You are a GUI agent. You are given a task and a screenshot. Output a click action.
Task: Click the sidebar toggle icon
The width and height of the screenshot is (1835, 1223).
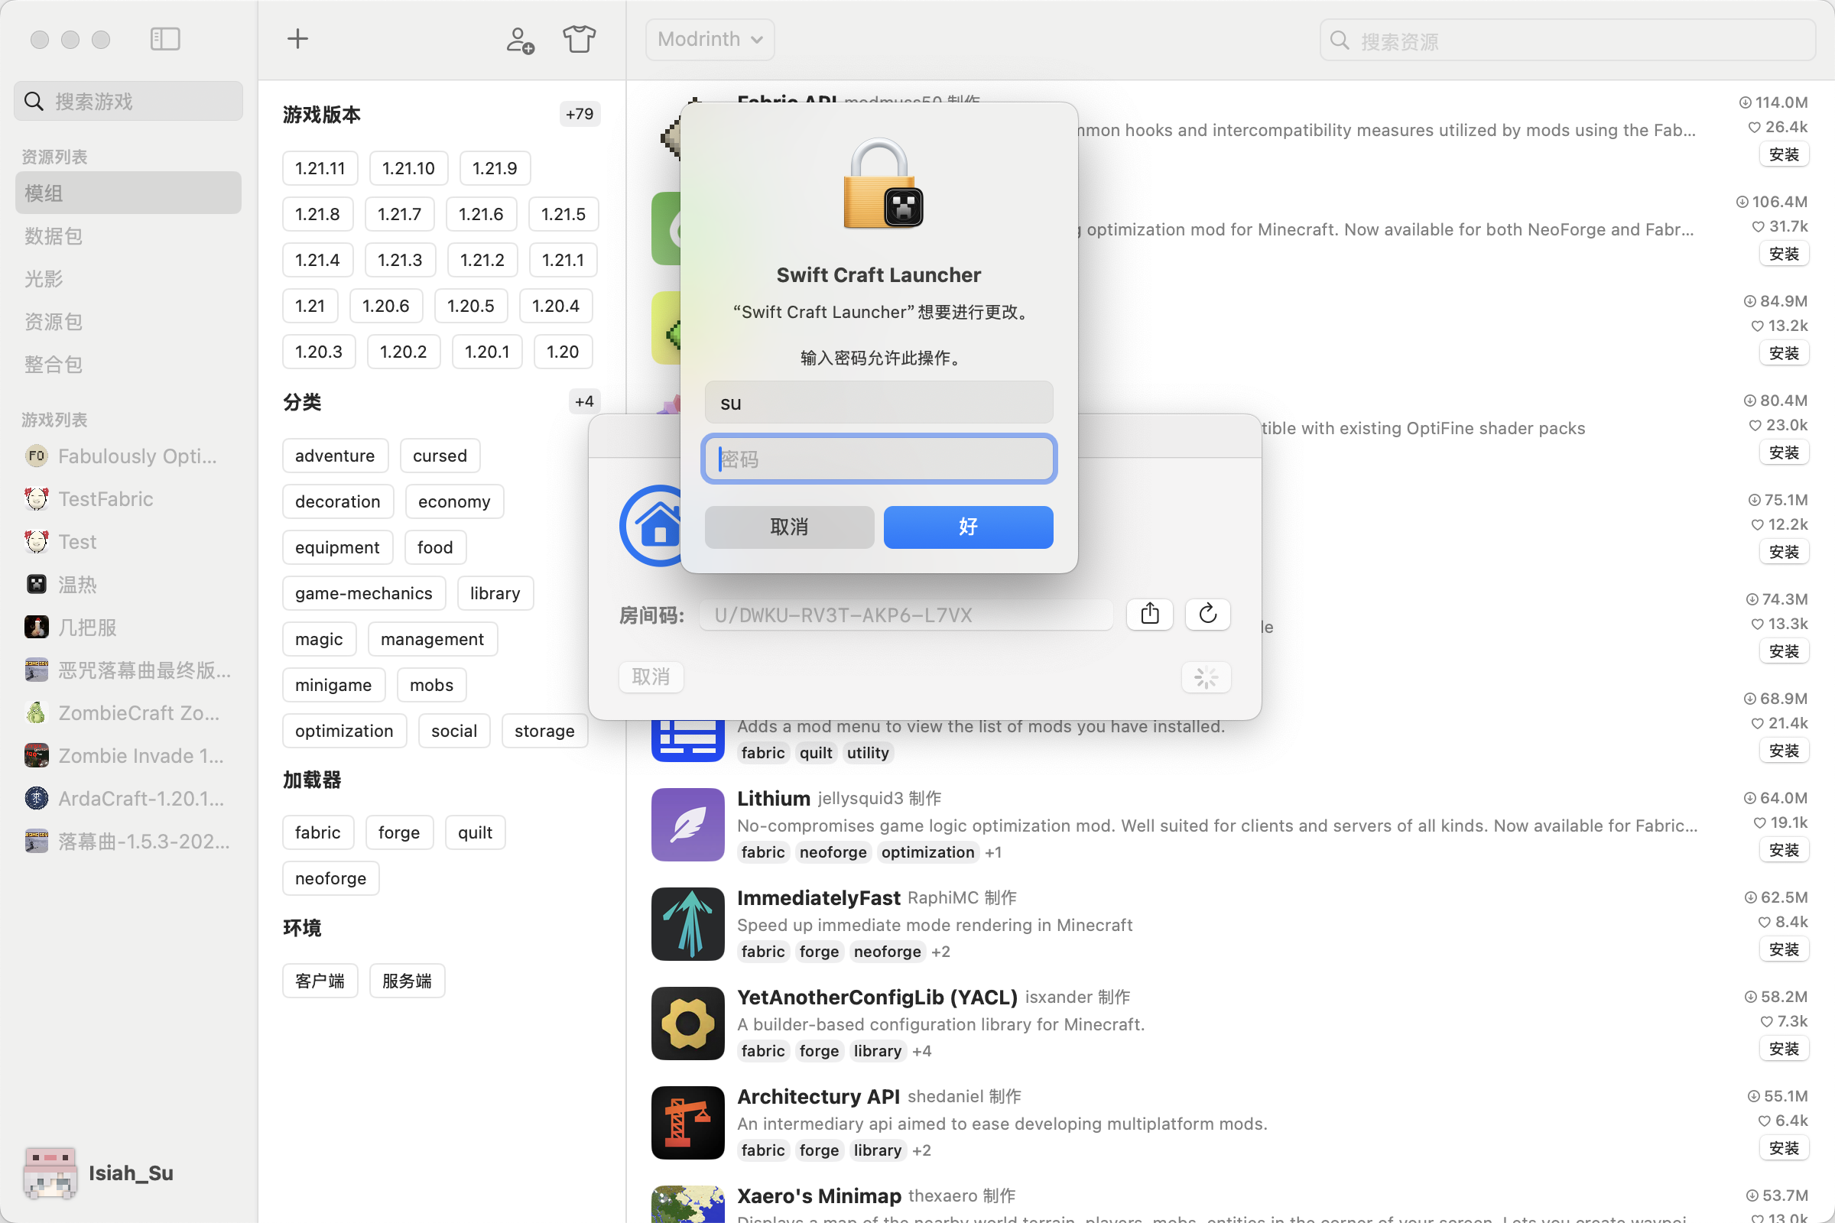pyautogui.click(x=164, y=39)
